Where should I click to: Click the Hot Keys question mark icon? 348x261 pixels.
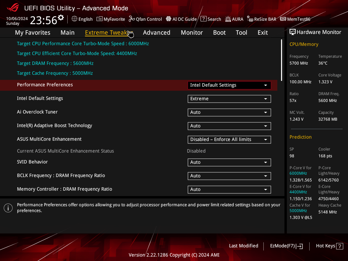point(340,246)
